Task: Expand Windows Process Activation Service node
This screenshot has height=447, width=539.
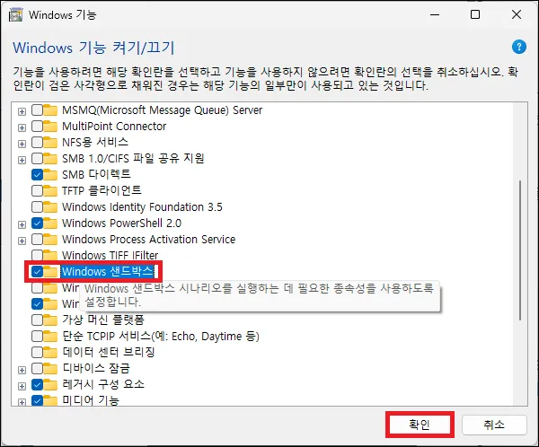Action: [x=22, y=241]
